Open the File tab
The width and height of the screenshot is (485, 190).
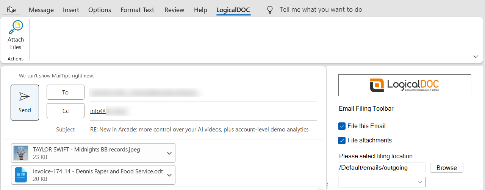click(x=11, y=9)
